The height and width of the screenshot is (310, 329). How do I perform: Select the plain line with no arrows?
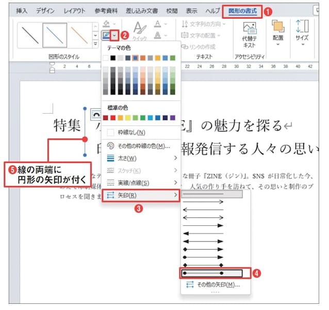click(212, 194)
